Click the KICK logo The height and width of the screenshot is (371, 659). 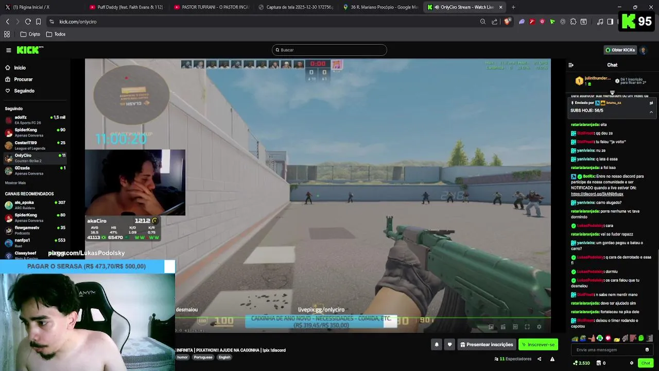[x=30, y=50]
